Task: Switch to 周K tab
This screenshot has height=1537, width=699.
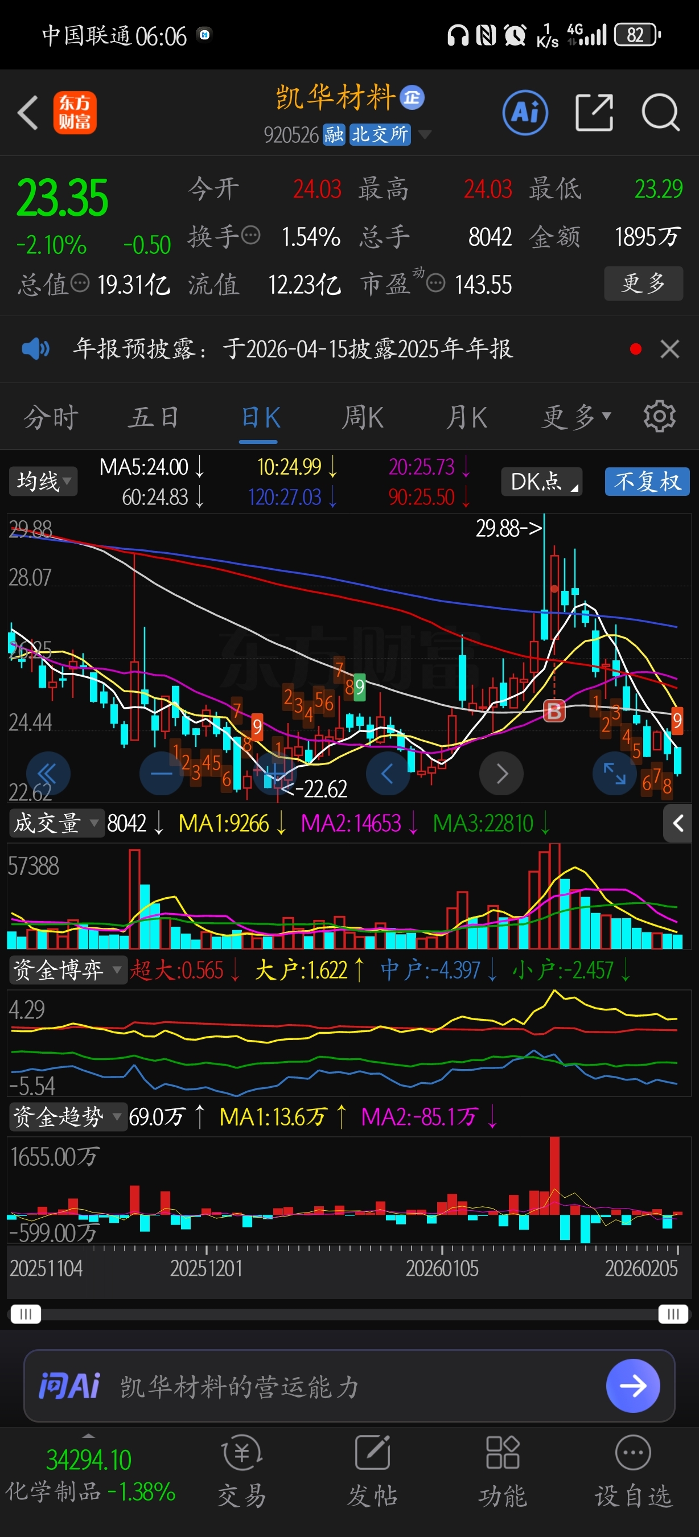Action: (363, 417)
